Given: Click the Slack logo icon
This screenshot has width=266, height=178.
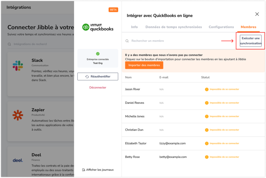Looking at the screenshot, I should [18, 65].
